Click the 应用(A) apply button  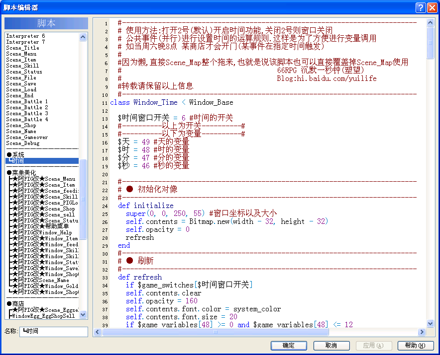click(x=374, y=346)
